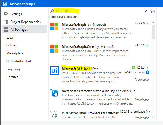Image resolution: width=163 pixels, height=125 pixels.
Task: Switch to the Marketplace feed
Action: [x=15, y=53]
